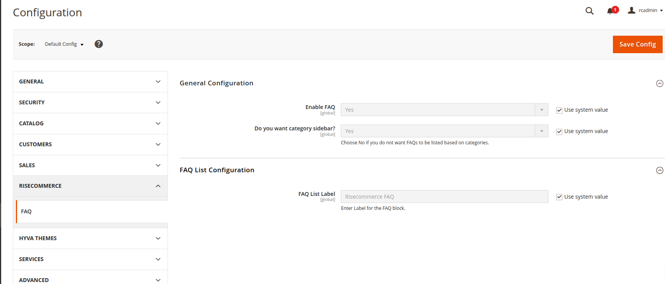This screenshot has width=665, height=284.
Task: Click the Save Config button
Action: coord(637,44)
